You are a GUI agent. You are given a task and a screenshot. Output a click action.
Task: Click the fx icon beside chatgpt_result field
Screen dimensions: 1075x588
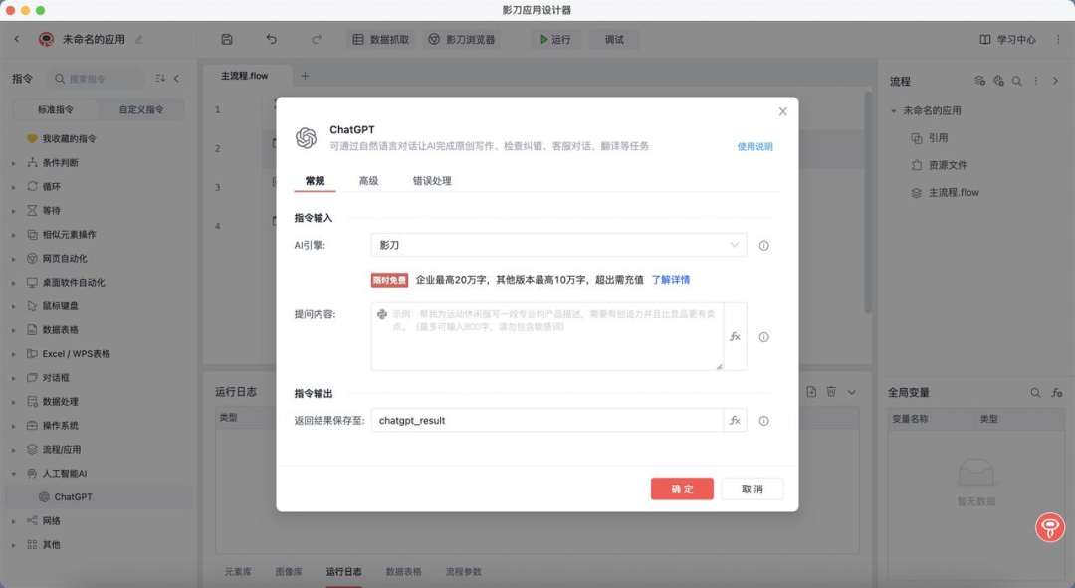735,420
